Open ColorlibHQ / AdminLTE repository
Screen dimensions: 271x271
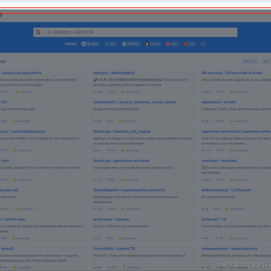click(114, 249)
